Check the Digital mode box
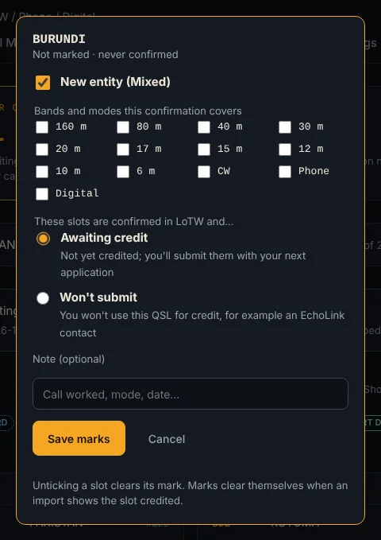 (42, 194)
